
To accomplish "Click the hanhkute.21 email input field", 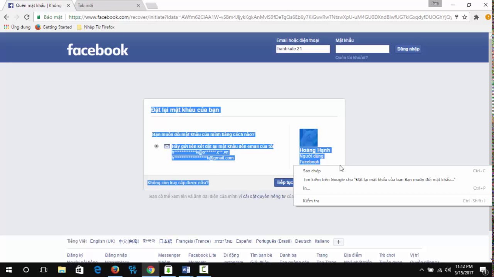I will (303, 48).
